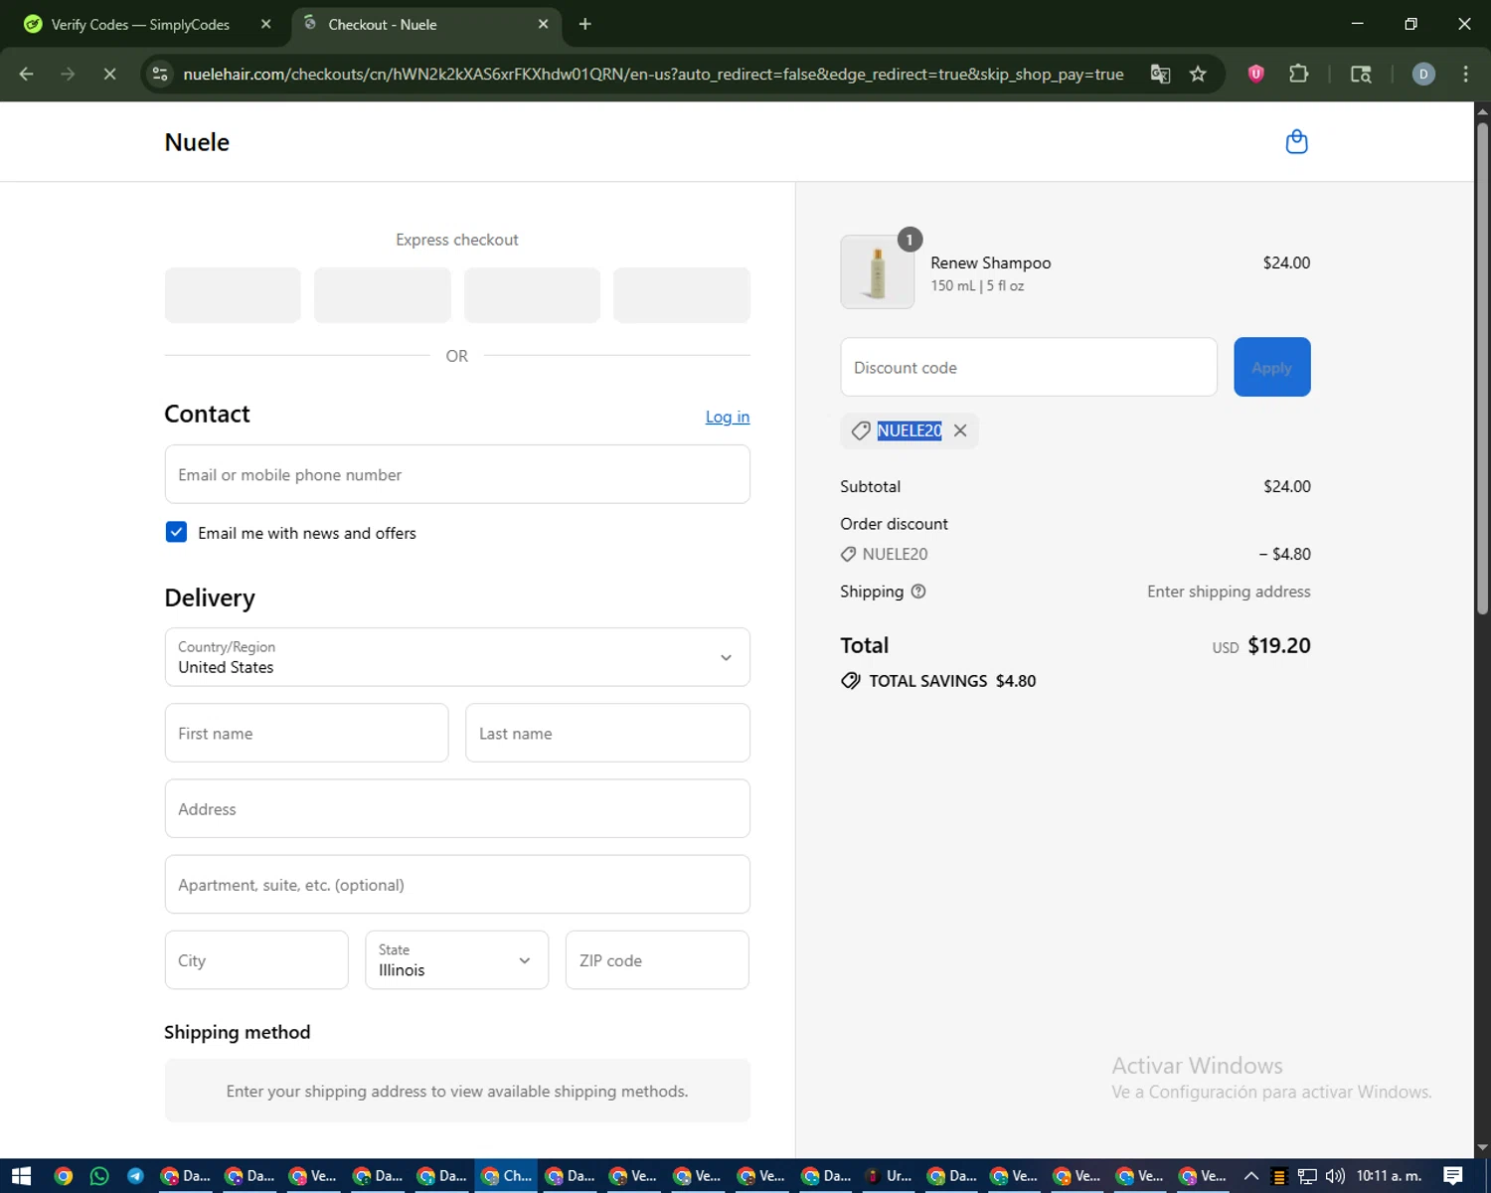Viewport: 1491px width, 1193px height.
Task: Click the Apartment, suite, etc. field
Action: click(x=457, y=884)
